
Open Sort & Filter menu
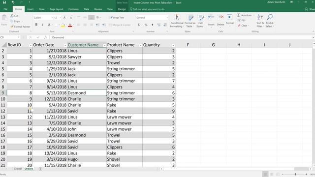pos(260,21)
